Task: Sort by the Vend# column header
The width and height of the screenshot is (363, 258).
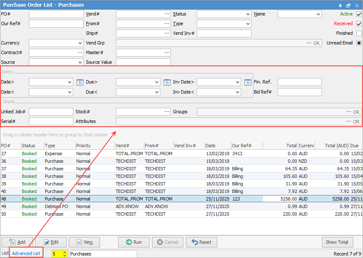Action: coord(129,146)
